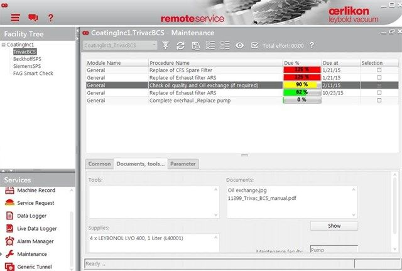Select TrivacBCS in Facility Tree

tap(24, 52)
